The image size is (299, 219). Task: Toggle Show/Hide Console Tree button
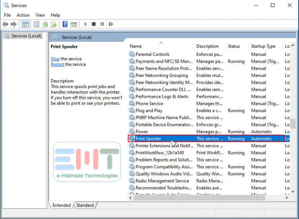coord(25,24)
